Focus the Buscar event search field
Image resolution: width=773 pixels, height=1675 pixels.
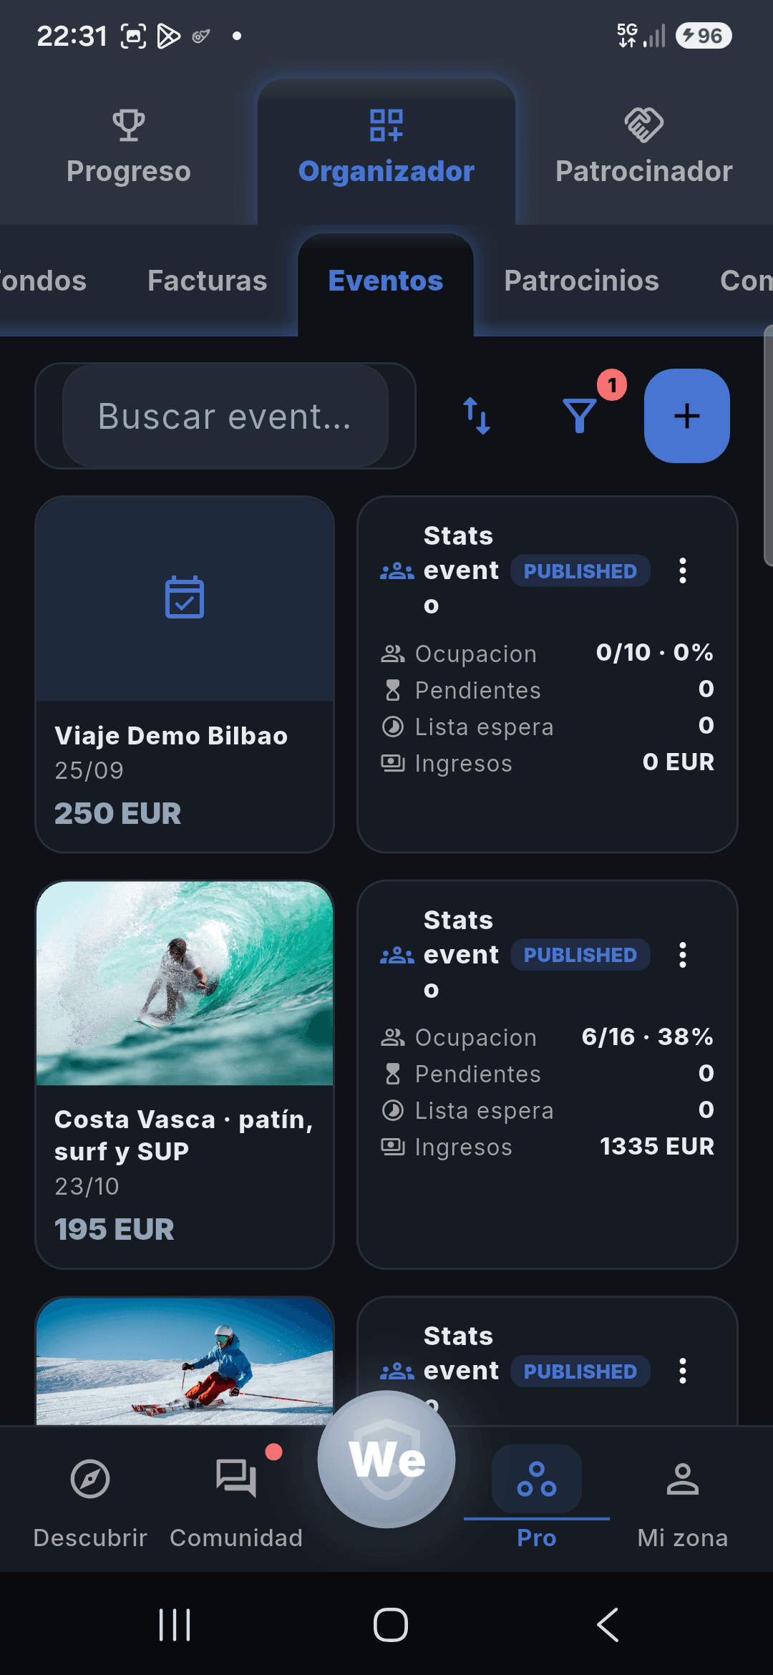coord(225,416)
